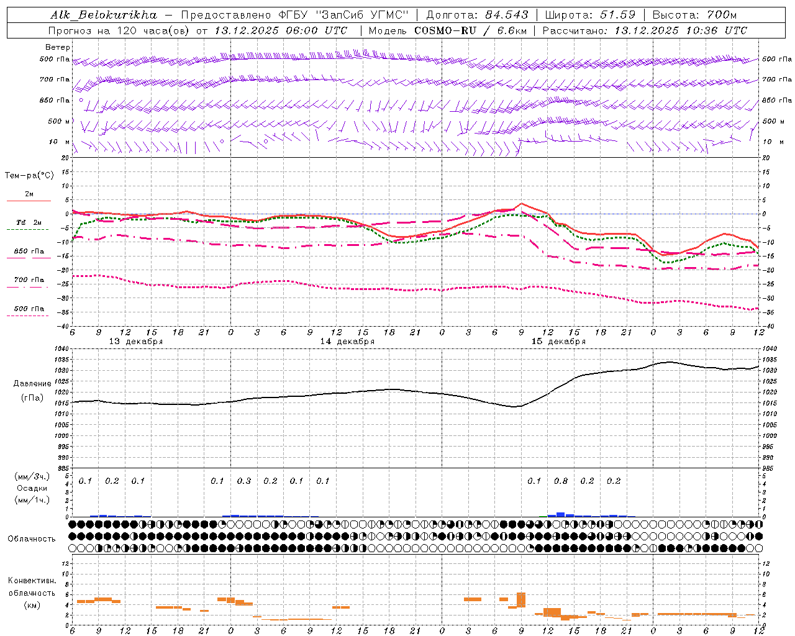Viewport: 795px width, 636px height.
Task: Click the computed time Рассчитано: 13.12.2025 10:36 UTC
Action: 645,30
